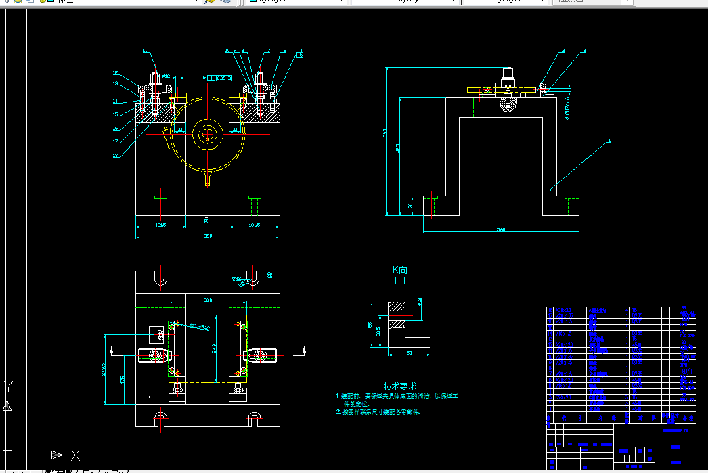Screen dimensions: 708x473
Task: Select balloon number 2 in side view
Action: [585, 51]
